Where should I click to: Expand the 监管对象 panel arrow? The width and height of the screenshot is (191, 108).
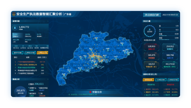(x=48, y=21)
